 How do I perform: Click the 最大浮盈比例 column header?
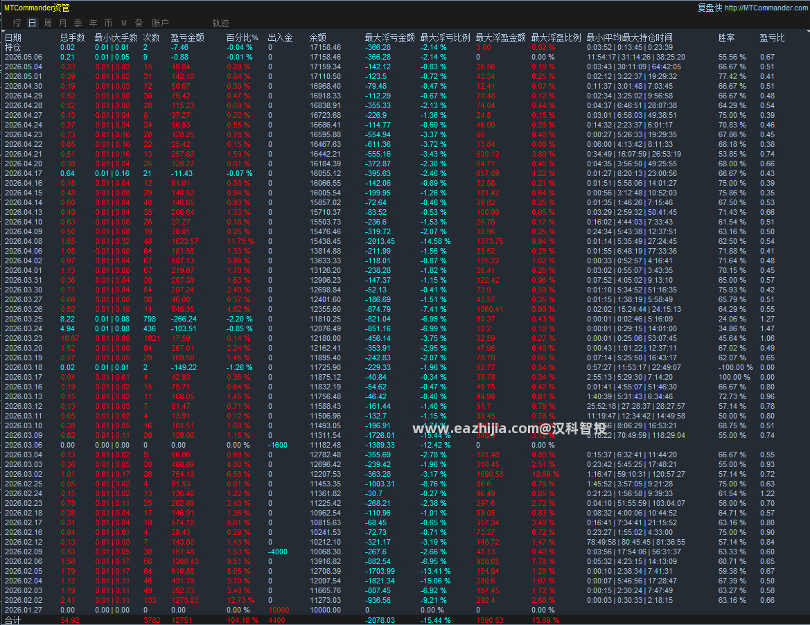(x=556, y=37)
